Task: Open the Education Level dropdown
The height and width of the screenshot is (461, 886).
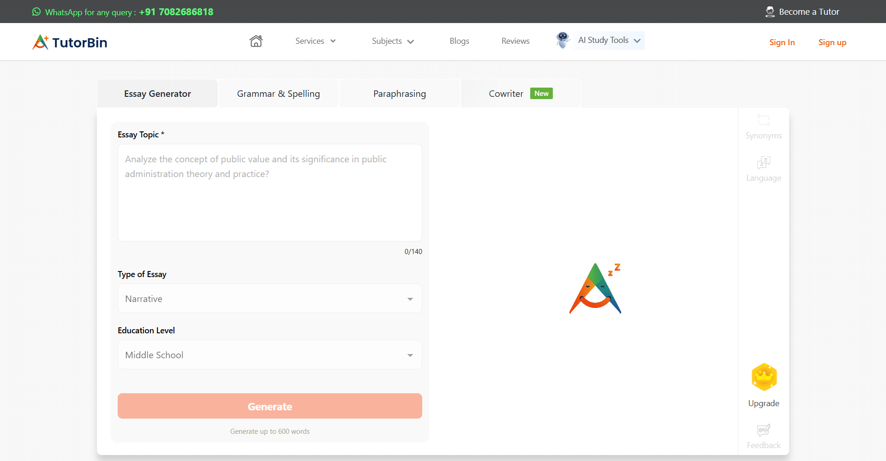Action: (x=269, y=355)
